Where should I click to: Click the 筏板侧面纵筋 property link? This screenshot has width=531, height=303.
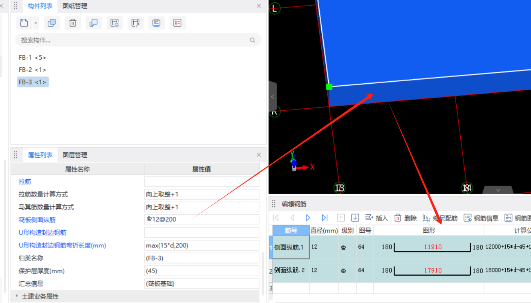[x=37, y=220]
